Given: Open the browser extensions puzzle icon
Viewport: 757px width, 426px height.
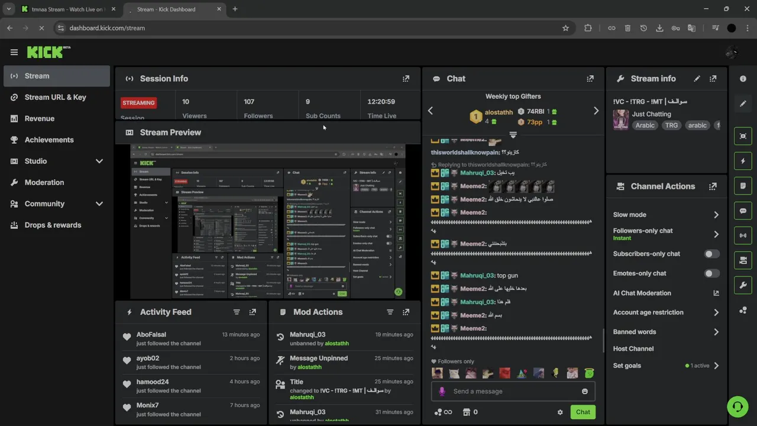Looking at the screenshot, I should click(588, 28).
